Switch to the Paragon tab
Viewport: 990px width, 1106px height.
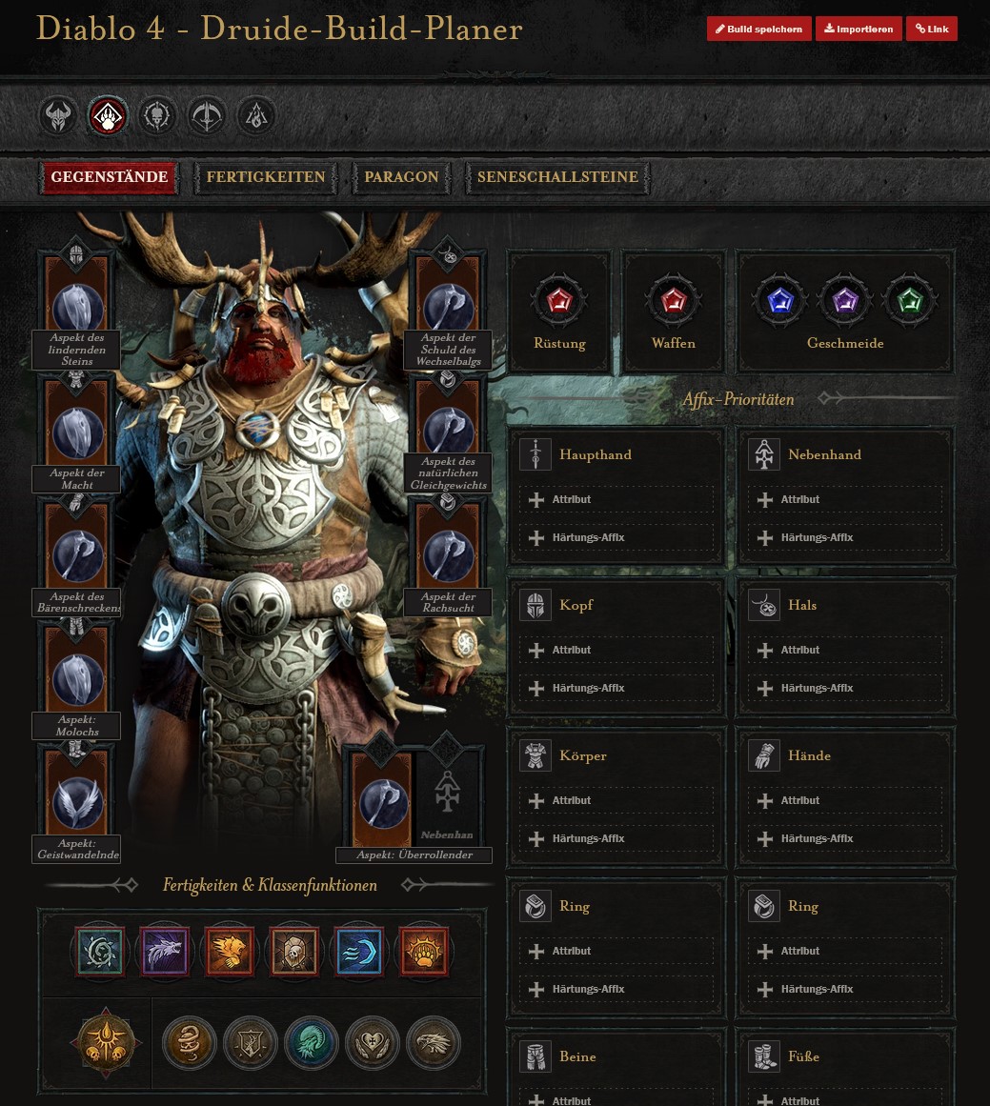pos(401,177)
